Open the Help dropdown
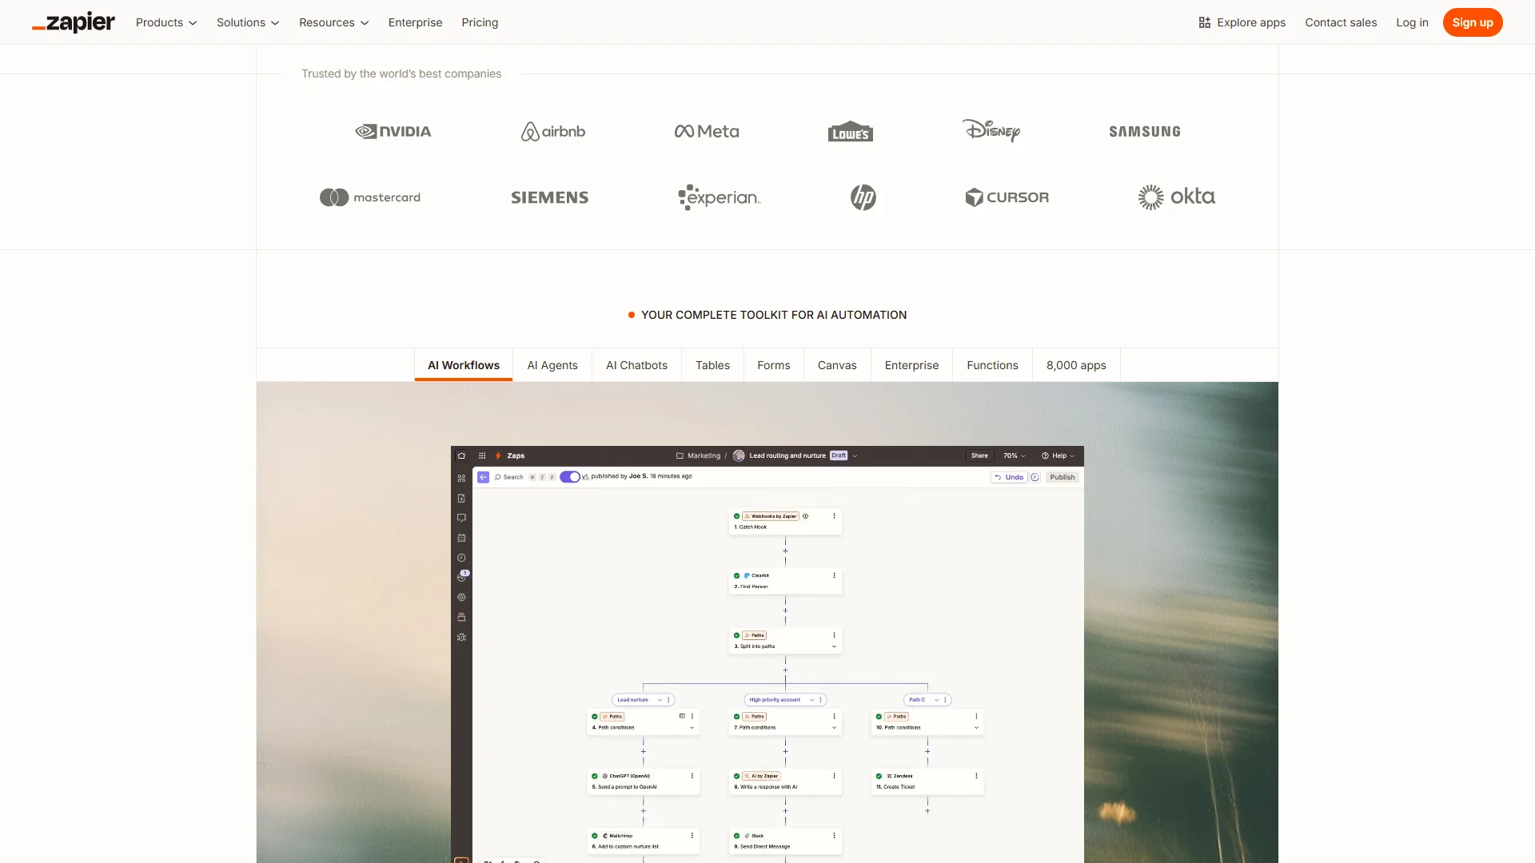Image resolution: width=1535 pixels, height=863 pixels. [1058, 455]
